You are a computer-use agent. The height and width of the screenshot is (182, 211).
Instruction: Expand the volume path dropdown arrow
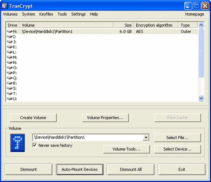pyautogui.click(x=146, y=138)
